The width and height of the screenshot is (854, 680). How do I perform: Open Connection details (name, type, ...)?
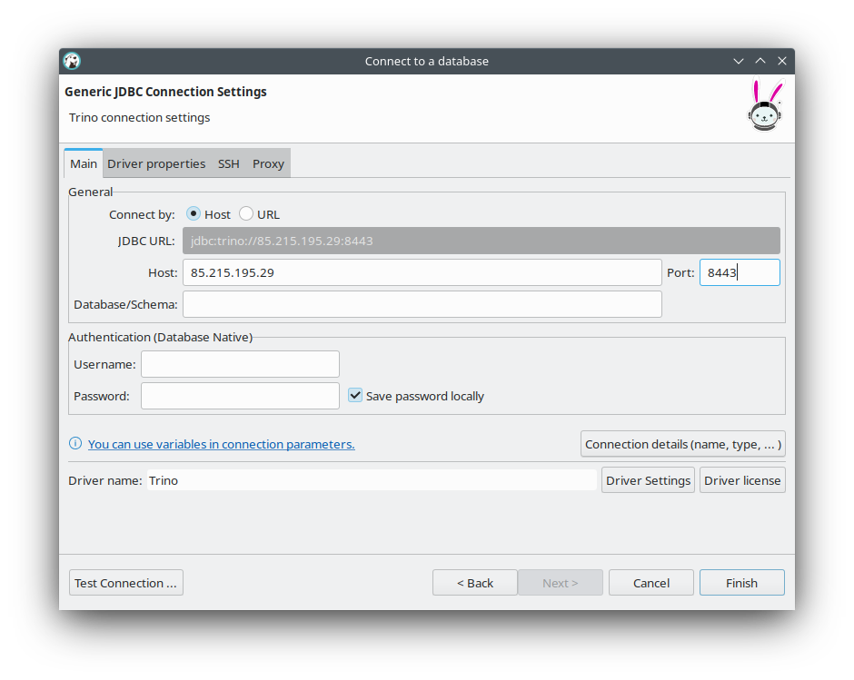point(682,444)
